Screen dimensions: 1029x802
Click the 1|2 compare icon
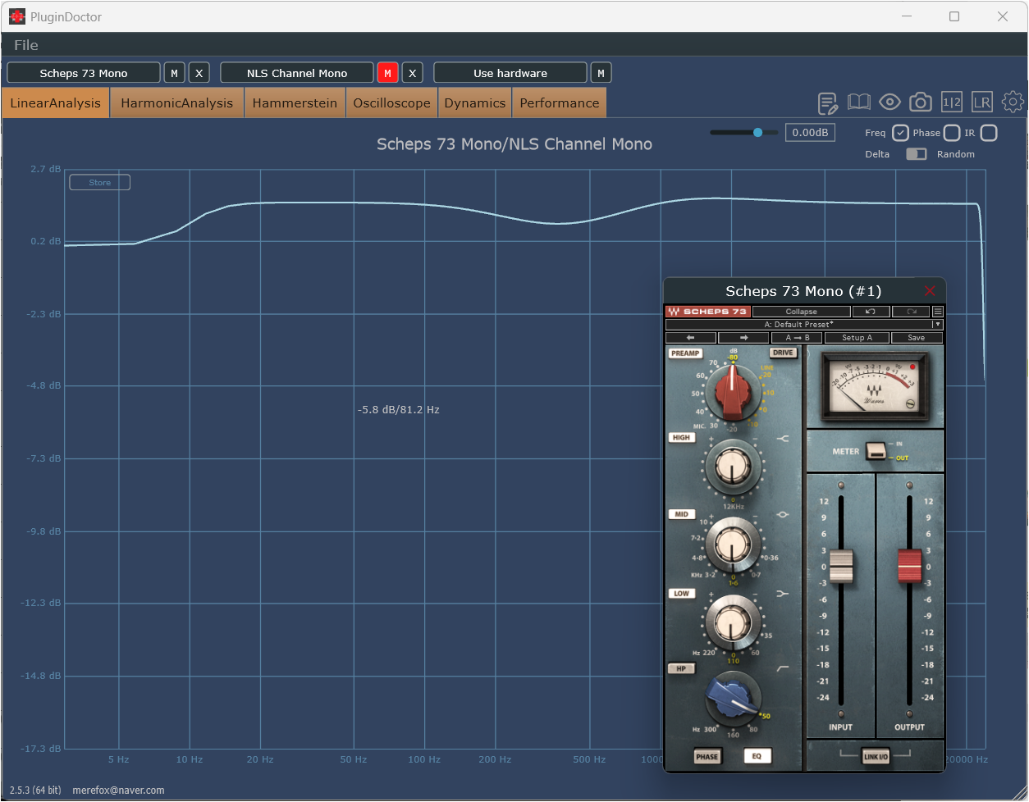952,102
